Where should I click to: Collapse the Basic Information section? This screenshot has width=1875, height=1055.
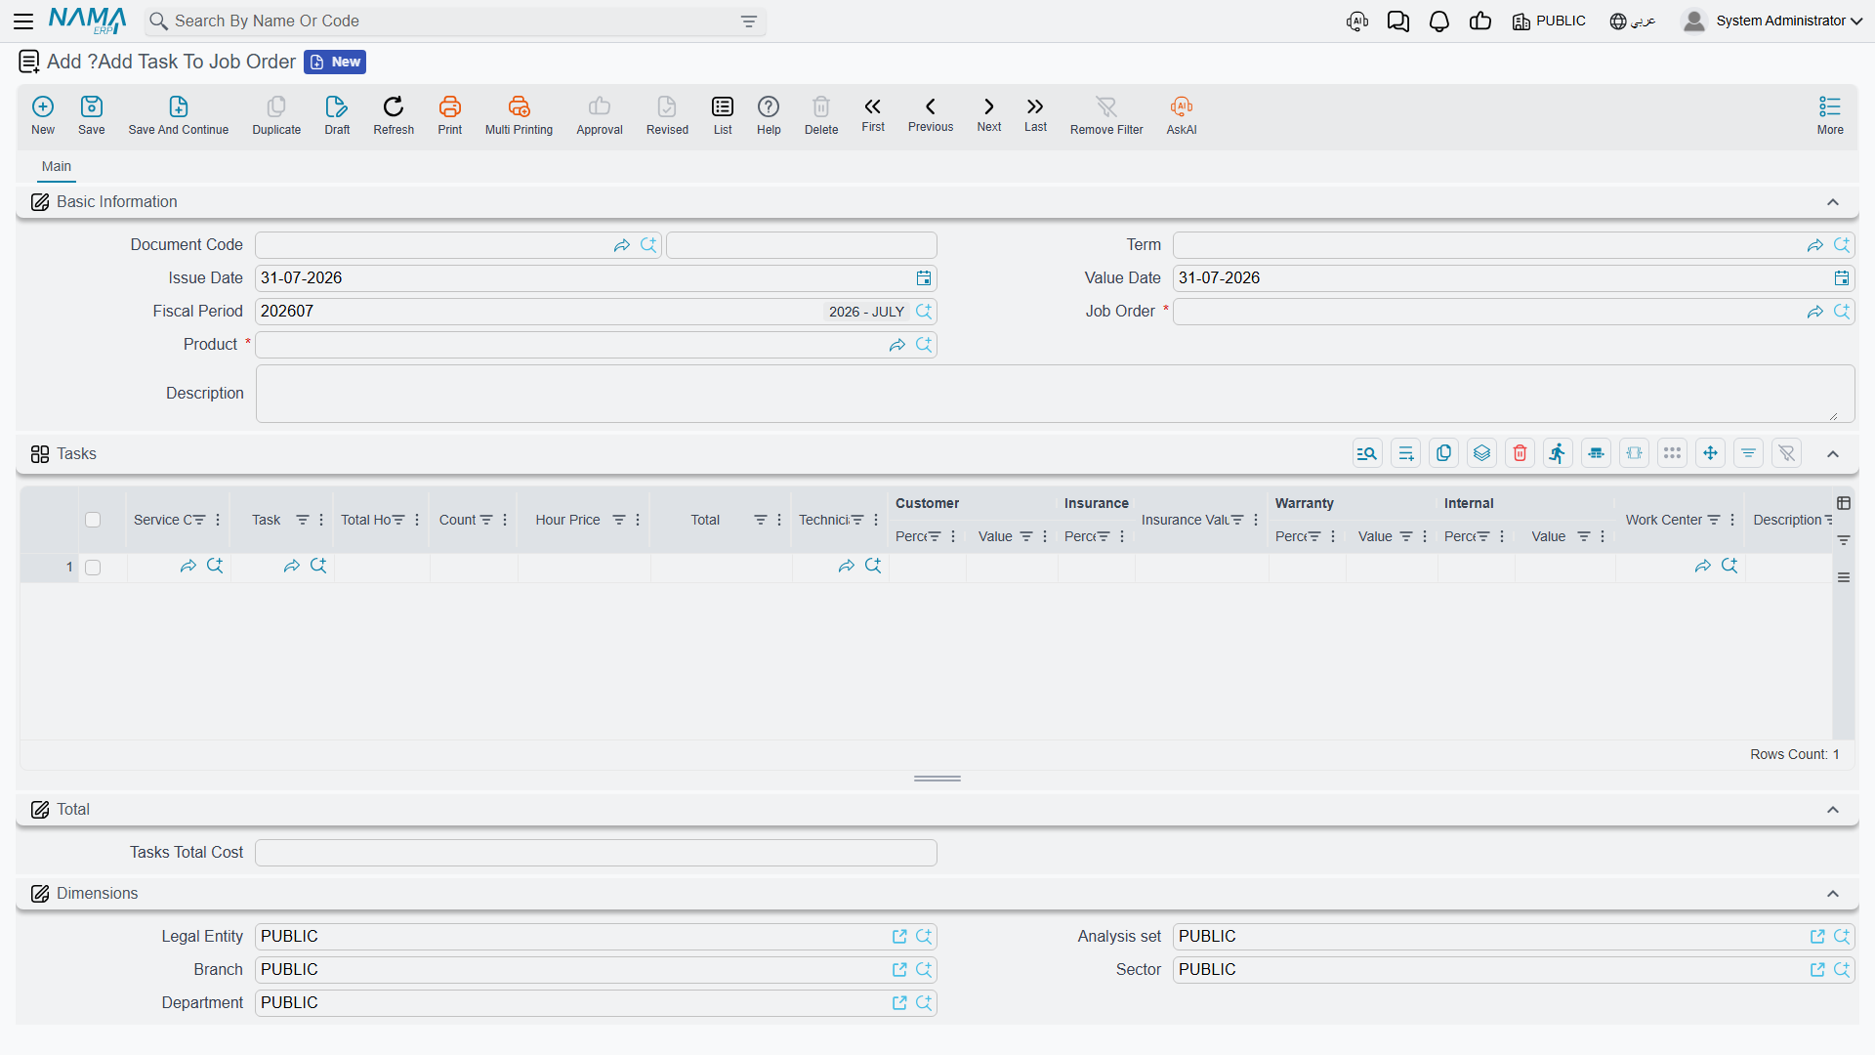(x=1833, y=202)
